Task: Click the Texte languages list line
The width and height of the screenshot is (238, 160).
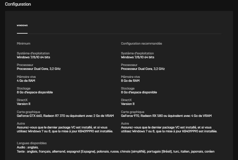Action: click(116, 151)
